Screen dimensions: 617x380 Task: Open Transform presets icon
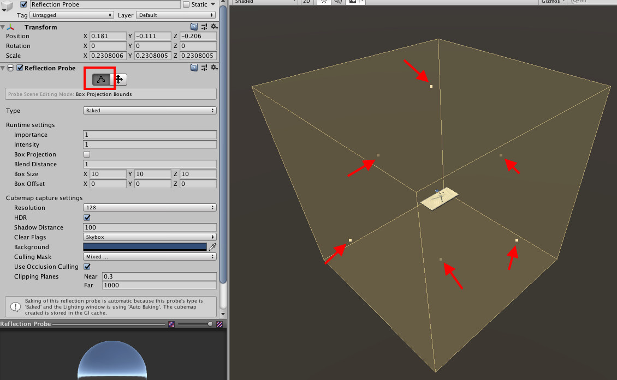[x=204, y=27]
